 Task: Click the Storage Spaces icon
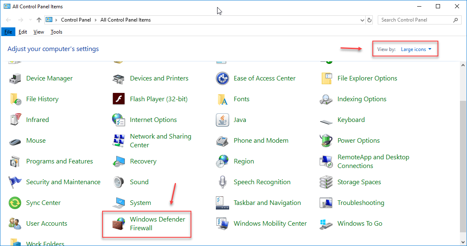point(326,182)
